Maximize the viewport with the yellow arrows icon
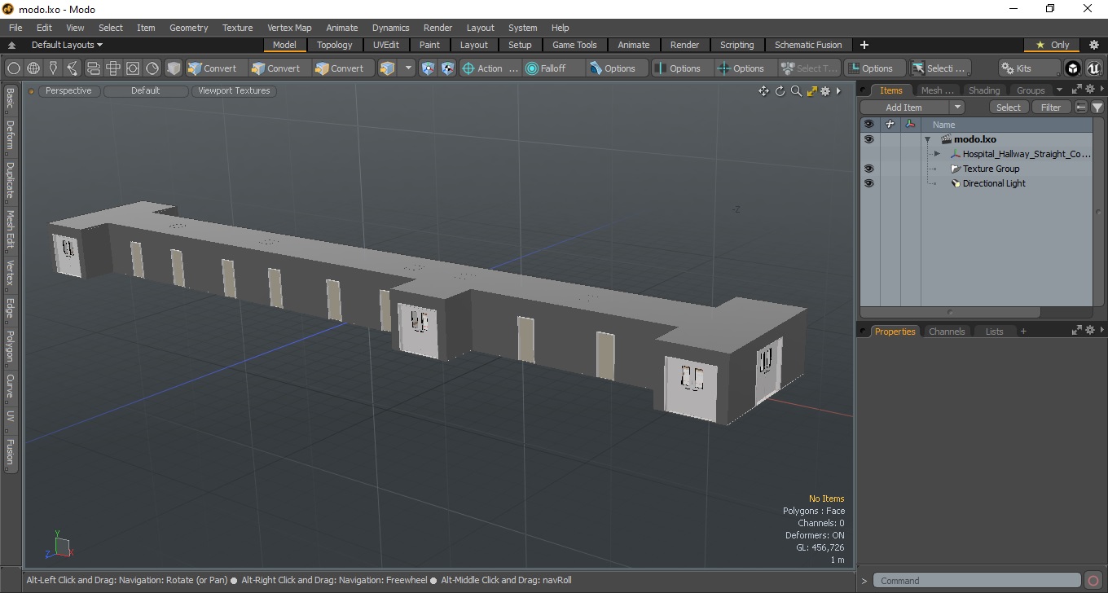Image resolution: width=1108 pixels, height=593 pixels. pyautogui.click(x=811, y=91)
